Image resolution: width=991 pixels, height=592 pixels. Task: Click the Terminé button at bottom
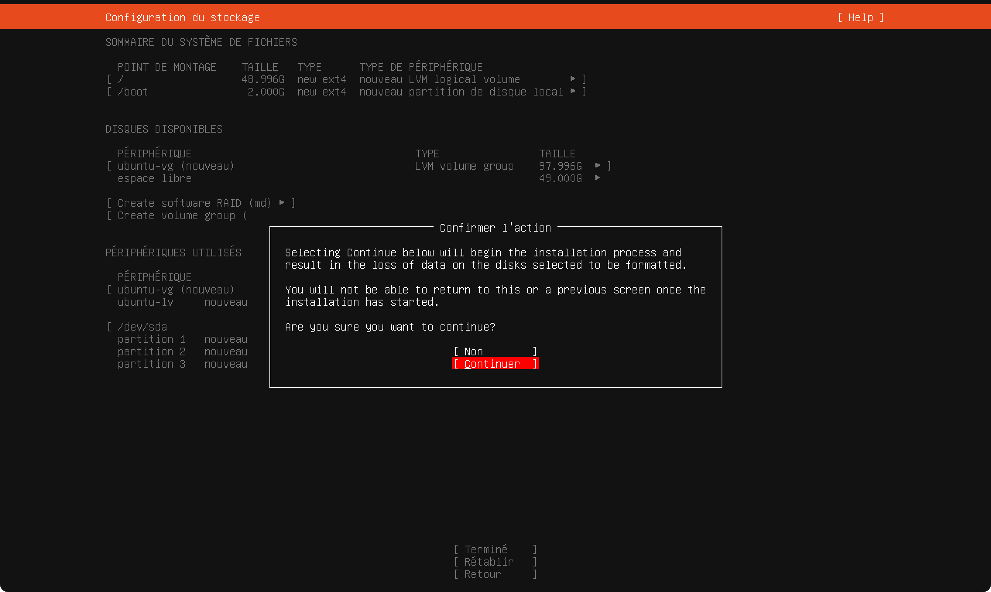[x=495, y=549]
